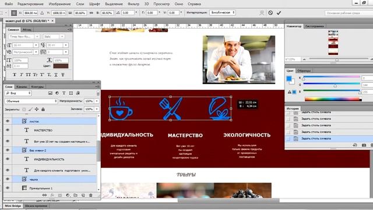Hide the 'МАСТЕРСТВО' text layer

pyautogui.click(x=8, y=130)
